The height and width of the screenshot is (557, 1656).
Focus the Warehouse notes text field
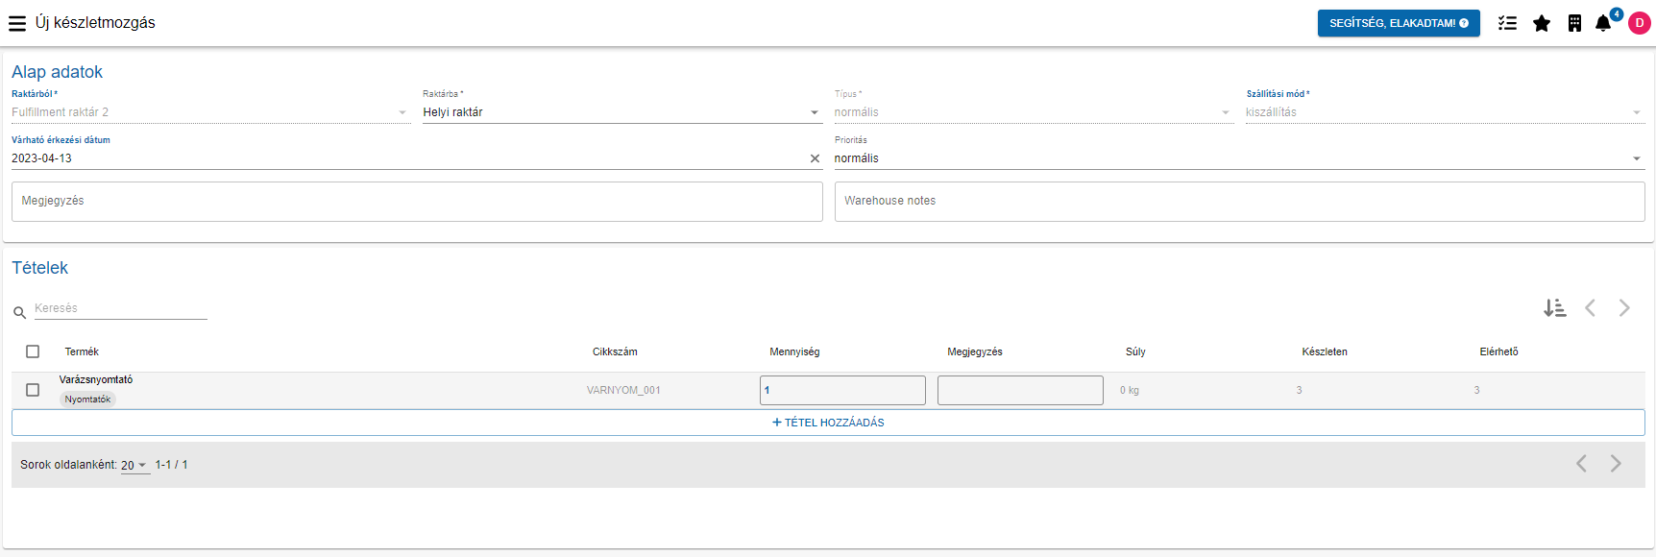point(1239,202)
